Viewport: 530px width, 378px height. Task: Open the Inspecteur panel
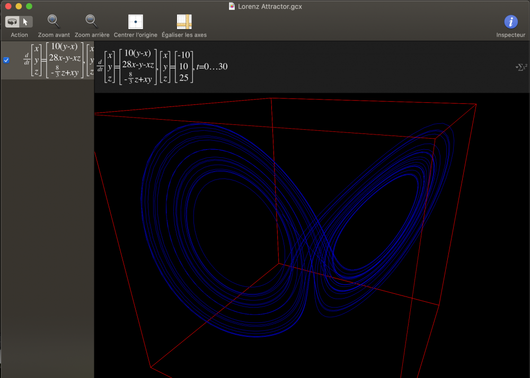point(510,22)
